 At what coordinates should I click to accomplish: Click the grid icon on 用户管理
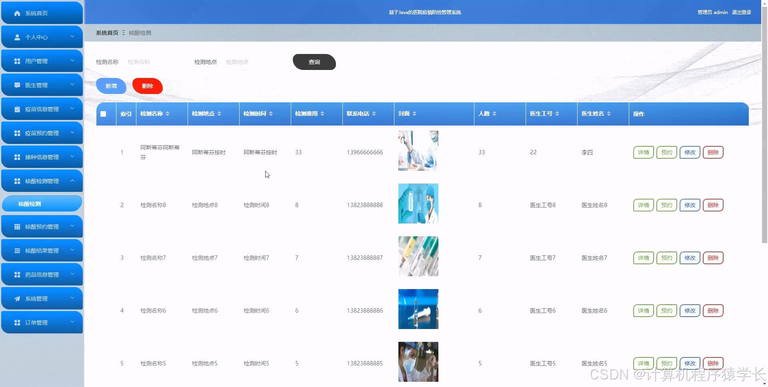pos(16,61)
